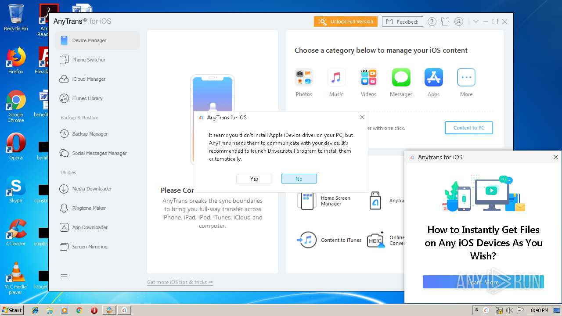Open VLC media player desktop shortcut
This screenshot has width=562, height=316.
[16, 278]
